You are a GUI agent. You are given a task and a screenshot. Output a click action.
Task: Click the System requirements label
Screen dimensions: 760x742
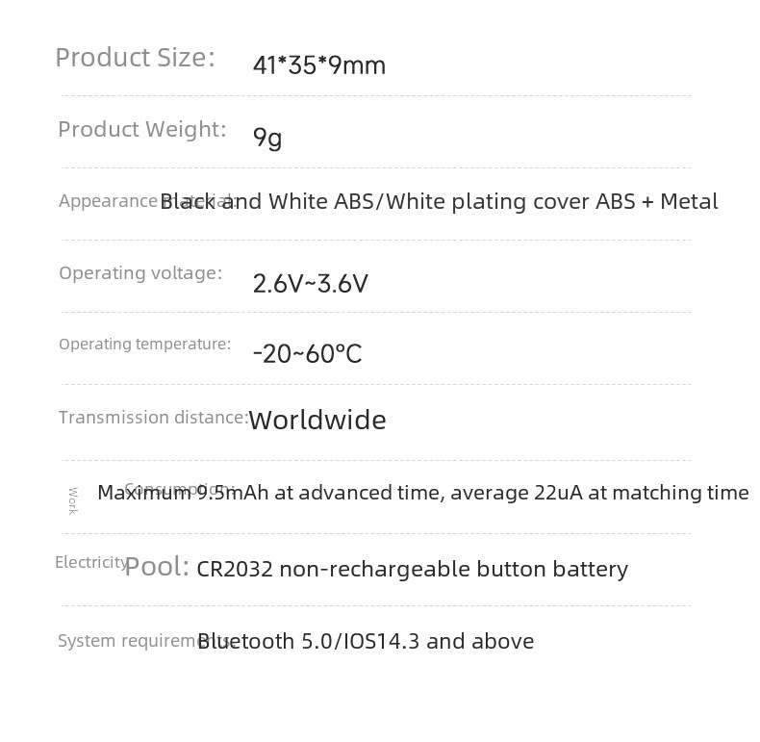pos(125,641)
